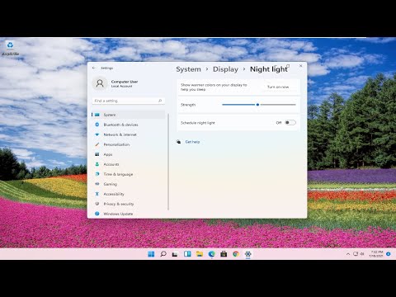Select the Recycle Bin desktop icon
Image resolution: width=396 pixels, height=297 pixels.
pos(10,48)
